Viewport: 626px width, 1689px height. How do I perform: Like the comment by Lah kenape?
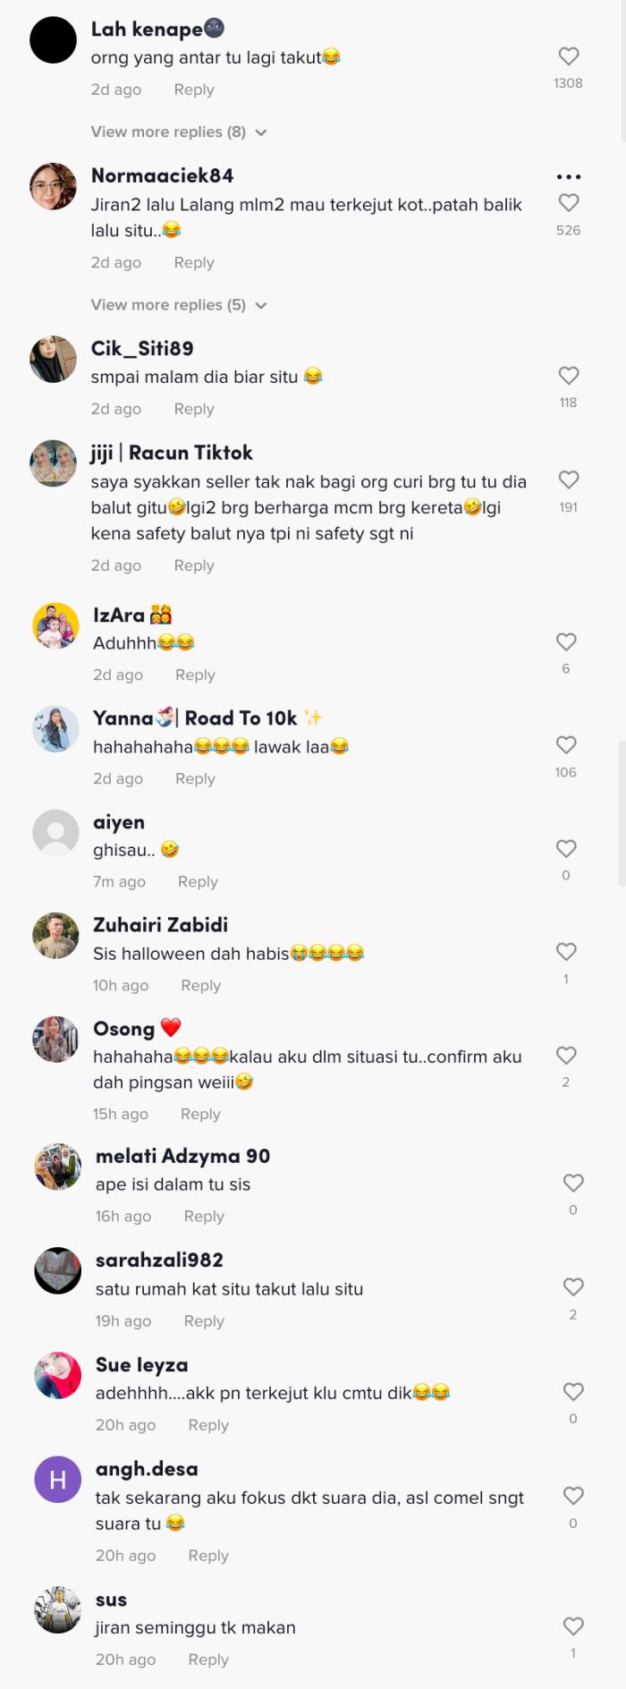(x=569, y=55)
